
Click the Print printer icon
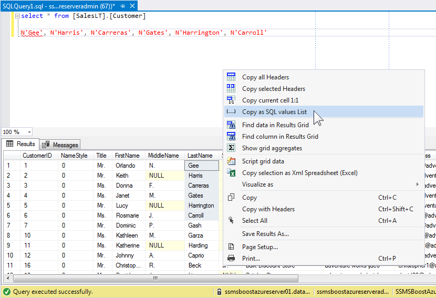pos(231,258)
